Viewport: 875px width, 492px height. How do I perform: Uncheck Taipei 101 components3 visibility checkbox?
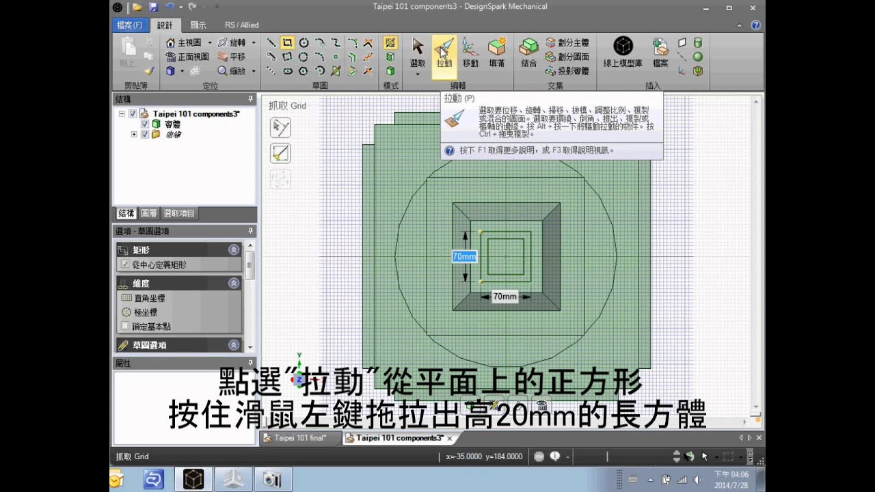pyautogui.click(x=133, y=114)
